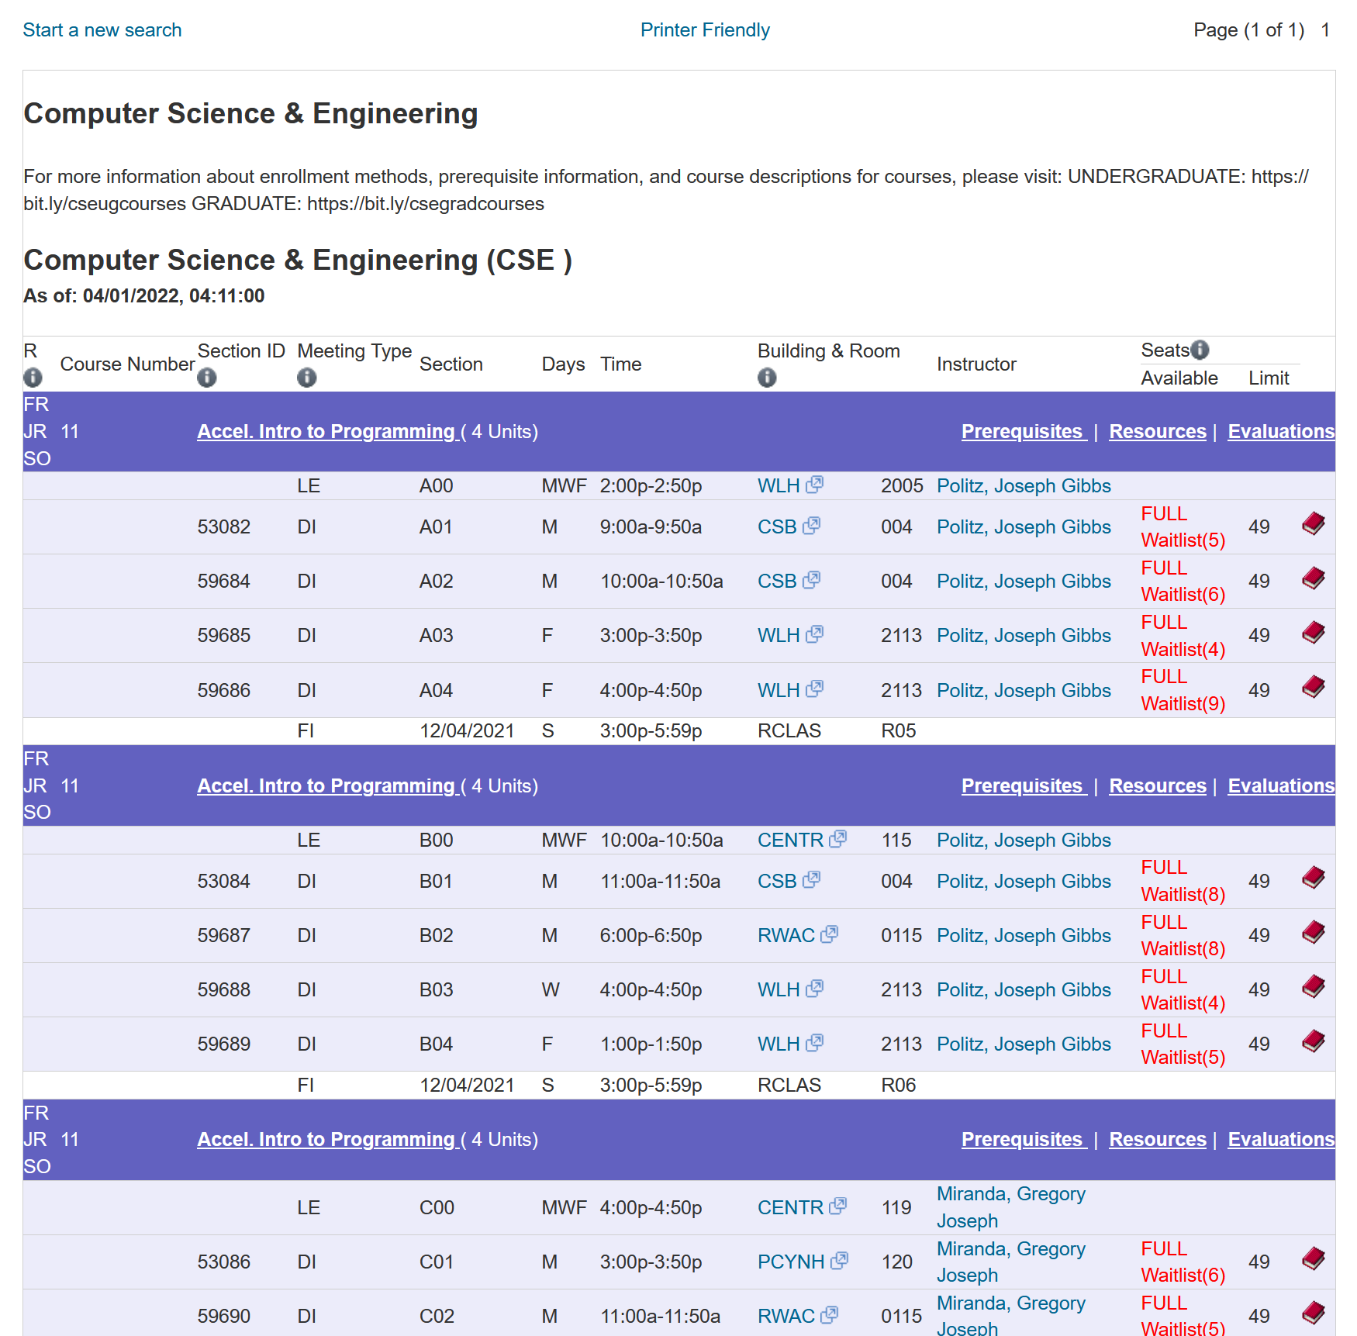Click the external map icon beside WLH for B04
Viewport: 1357px width, 1336px height.
point(814,1043)
